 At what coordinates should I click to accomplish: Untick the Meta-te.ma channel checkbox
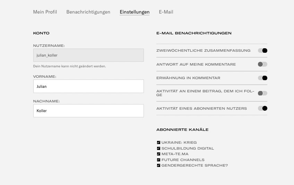pos(158,154)
